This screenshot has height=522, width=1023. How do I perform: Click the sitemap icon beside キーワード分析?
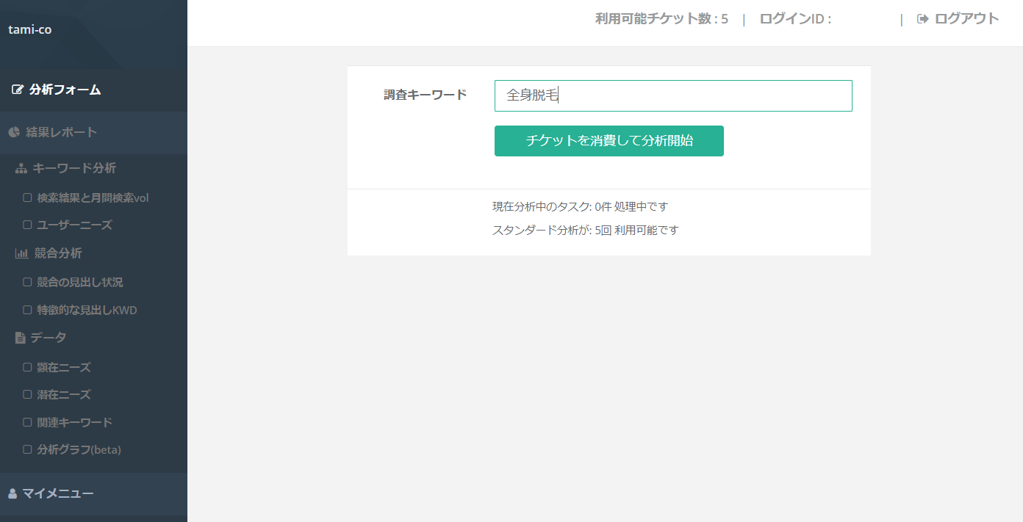(21, 168)
